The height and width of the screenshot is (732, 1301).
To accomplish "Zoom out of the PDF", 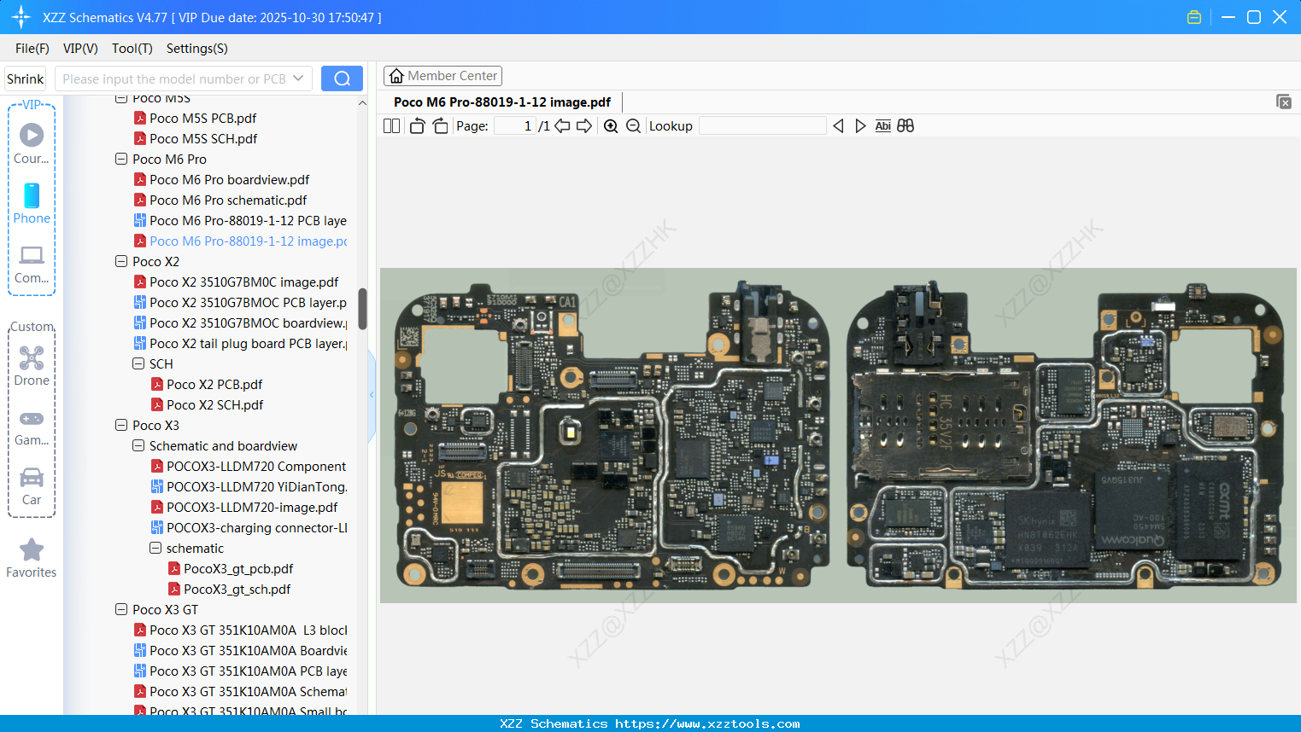I will tap(633, 126).
